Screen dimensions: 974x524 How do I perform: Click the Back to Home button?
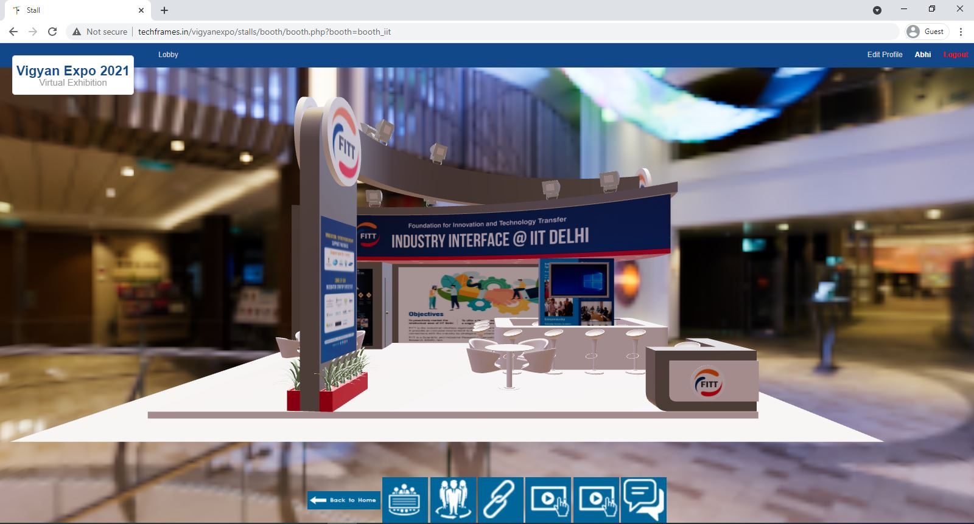click(x=344, y=500)
